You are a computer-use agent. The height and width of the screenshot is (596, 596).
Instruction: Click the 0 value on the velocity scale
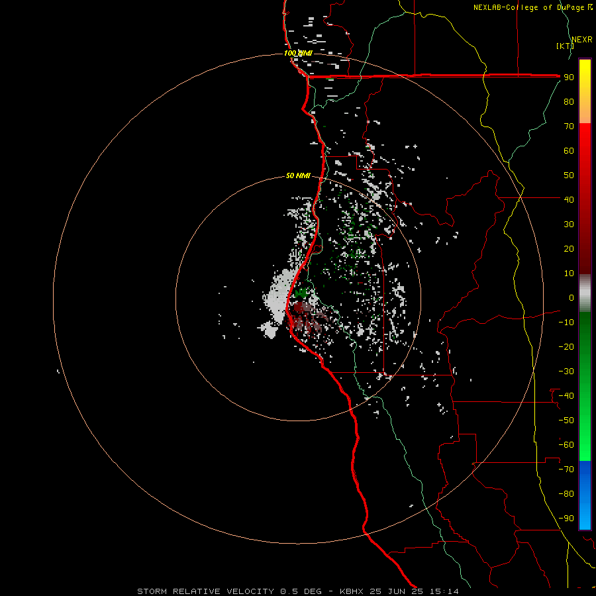[x=571, y=297]
